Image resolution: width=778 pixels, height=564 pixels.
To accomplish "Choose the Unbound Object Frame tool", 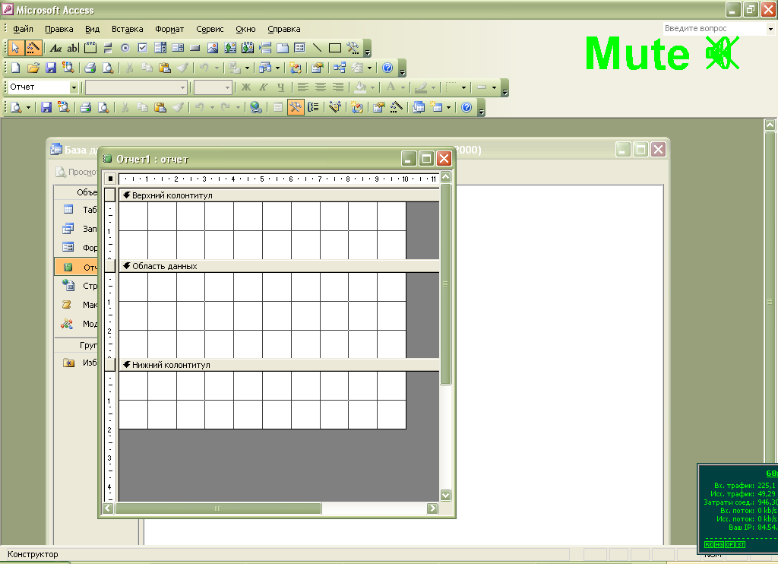I will (229, 48).
